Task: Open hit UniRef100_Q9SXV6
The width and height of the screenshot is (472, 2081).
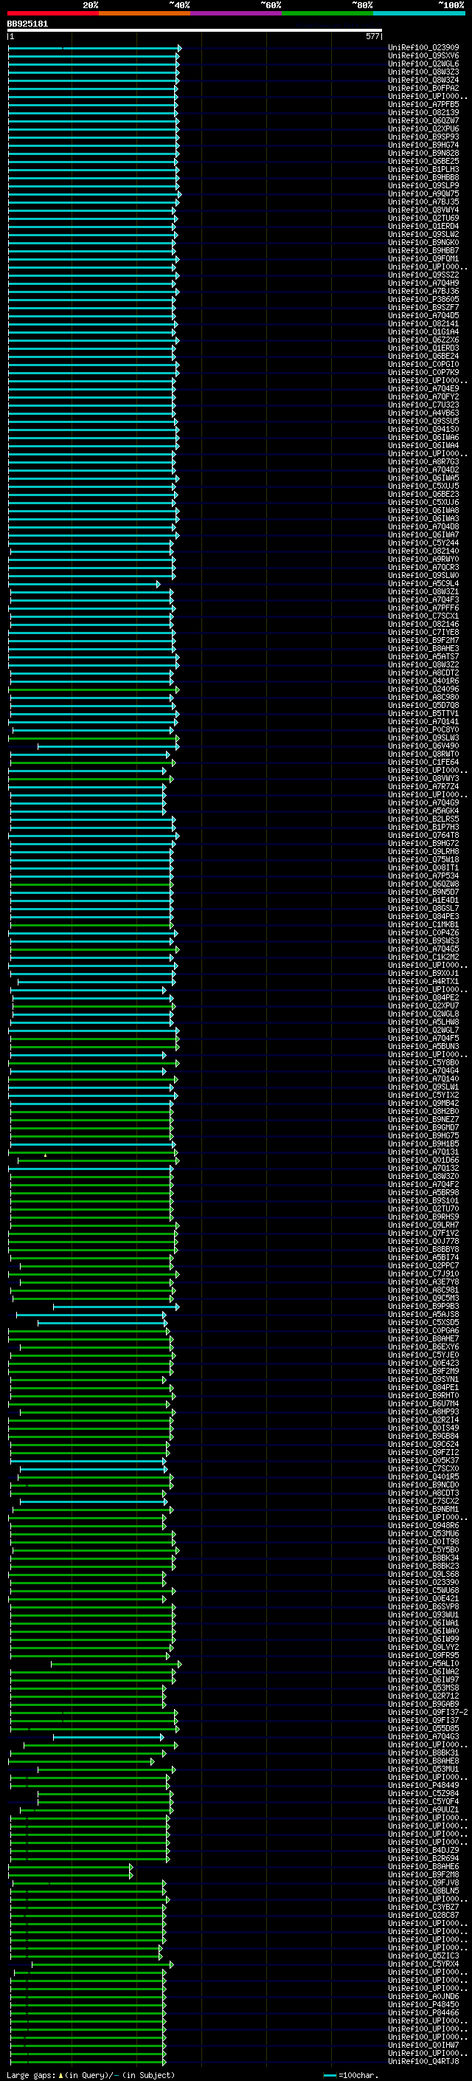Action: [x=423, y=56]
